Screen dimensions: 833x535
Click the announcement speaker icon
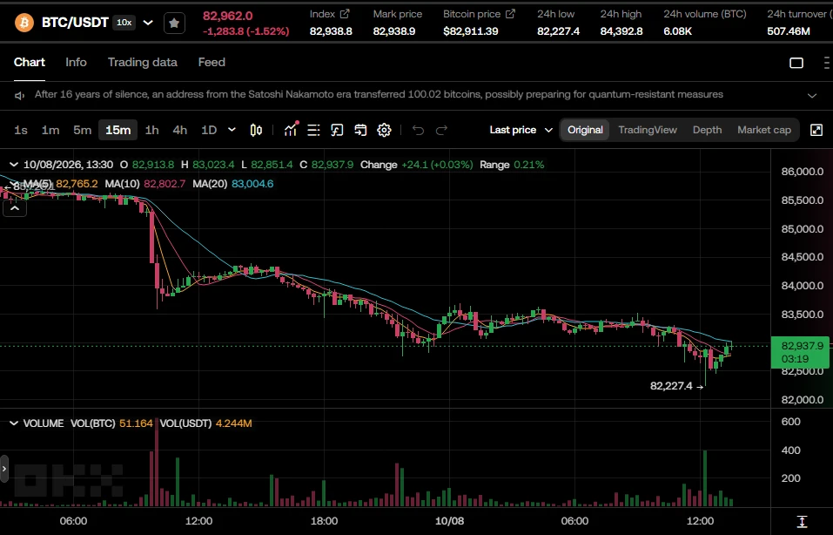20,95
